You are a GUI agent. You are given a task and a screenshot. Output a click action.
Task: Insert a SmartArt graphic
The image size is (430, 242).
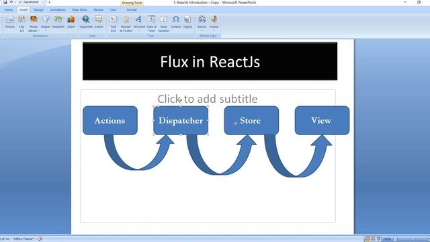(58, 22)
